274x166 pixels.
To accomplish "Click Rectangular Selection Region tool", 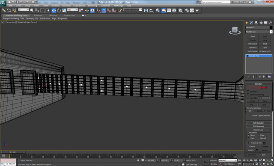I will (x=42, y=10).
